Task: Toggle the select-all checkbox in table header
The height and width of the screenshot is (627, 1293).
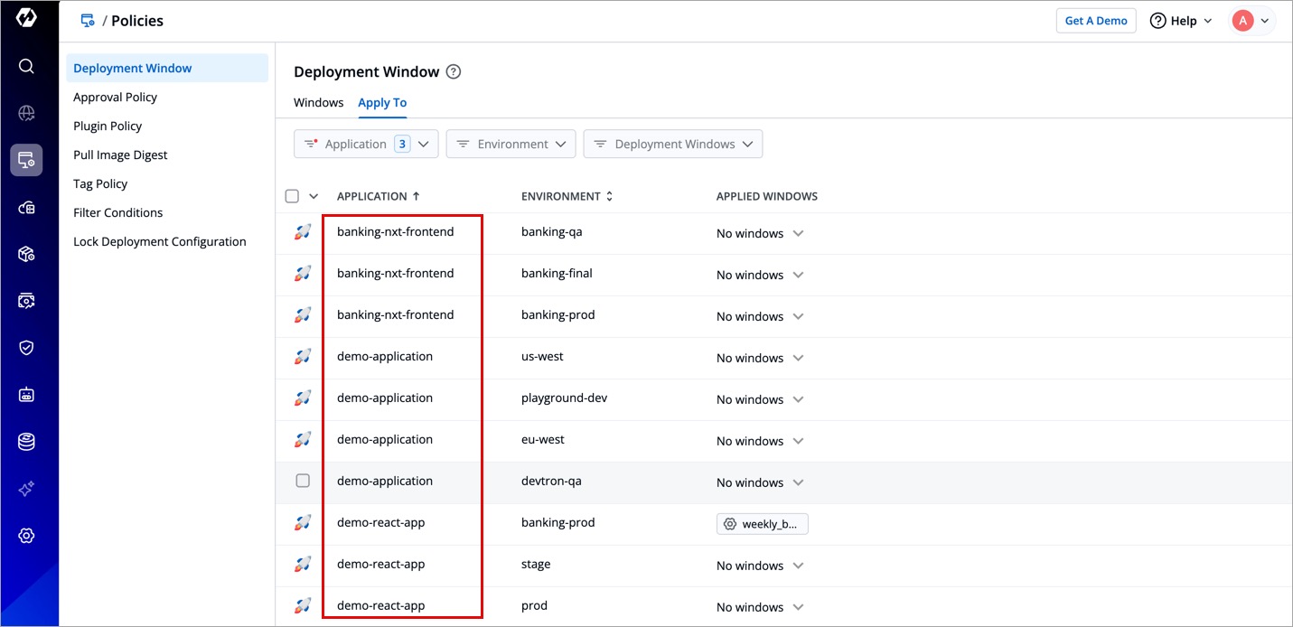Action: click(x=292, y=196)
